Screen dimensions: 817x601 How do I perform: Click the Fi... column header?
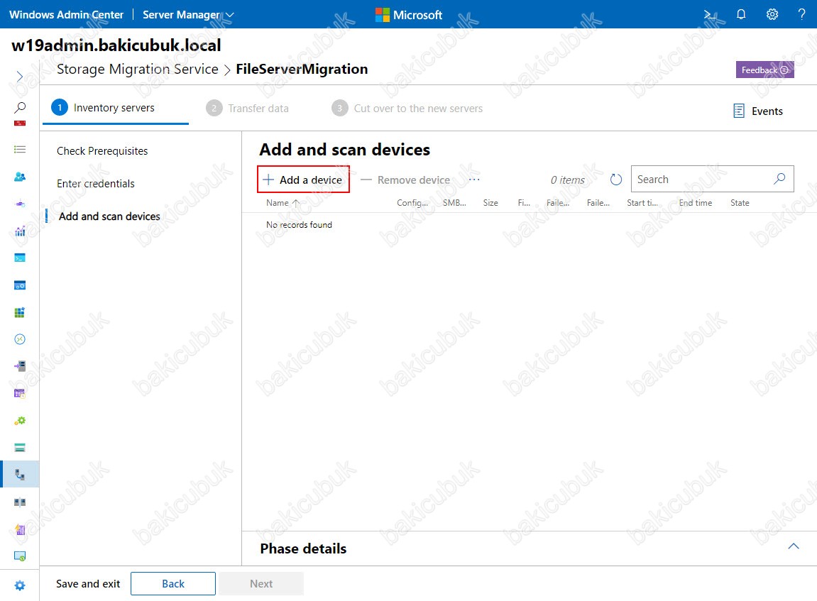pyautogui.click(x=524, y=203)
